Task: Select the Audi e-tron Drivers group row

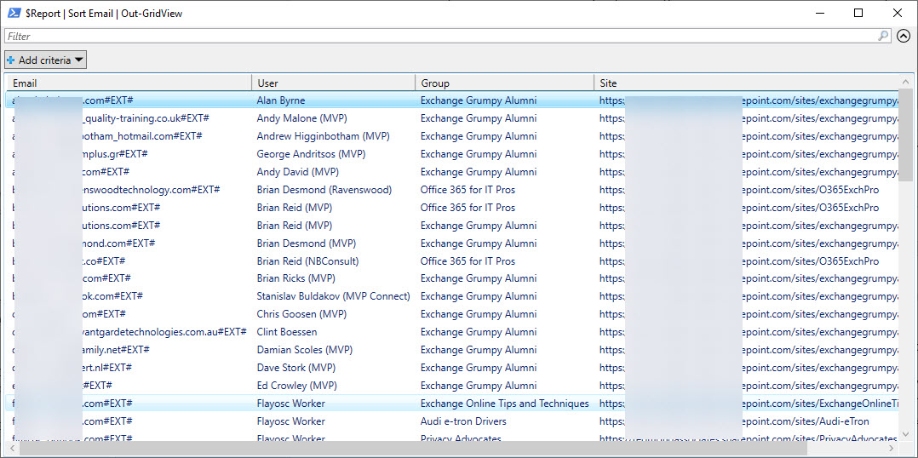Action: [463, 421]
